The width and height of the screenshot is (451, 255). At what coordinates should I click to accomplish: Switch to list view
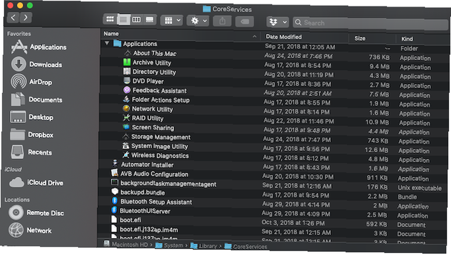pyautogui.click(x=123, y=19)
